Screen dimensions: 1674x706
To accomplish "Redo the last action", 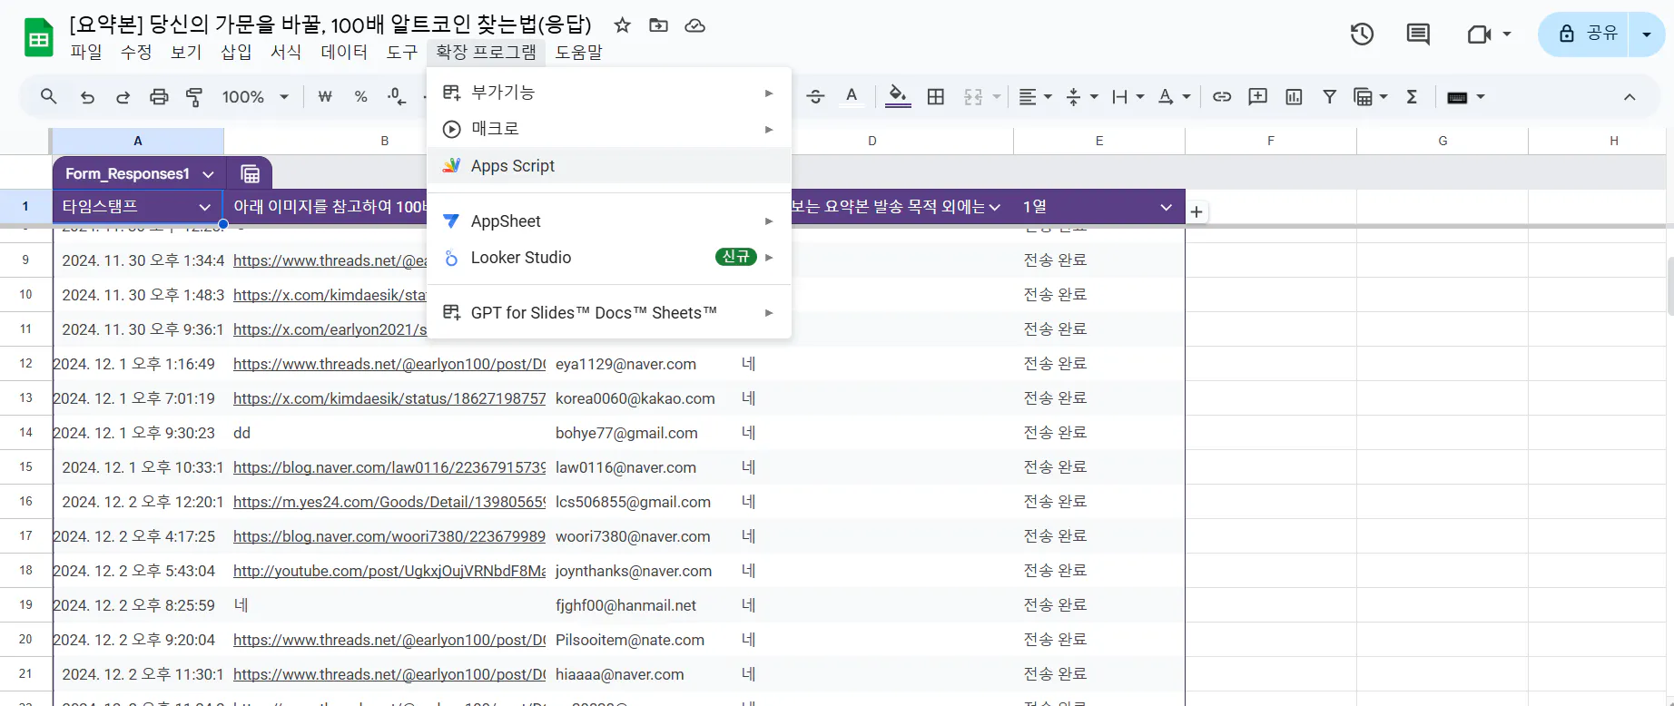I will tap(123, 96).
